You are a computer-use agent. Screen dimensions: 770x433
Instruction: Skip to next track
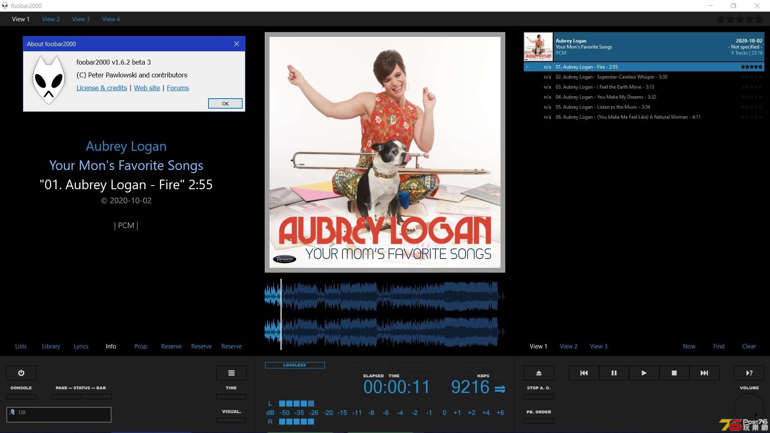pos(704,373)
